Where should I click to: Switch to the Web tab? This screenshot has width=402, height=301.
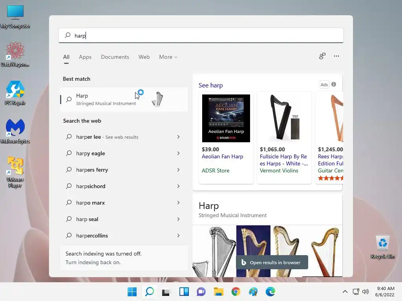pyautogui.click(x=144, y=57)
